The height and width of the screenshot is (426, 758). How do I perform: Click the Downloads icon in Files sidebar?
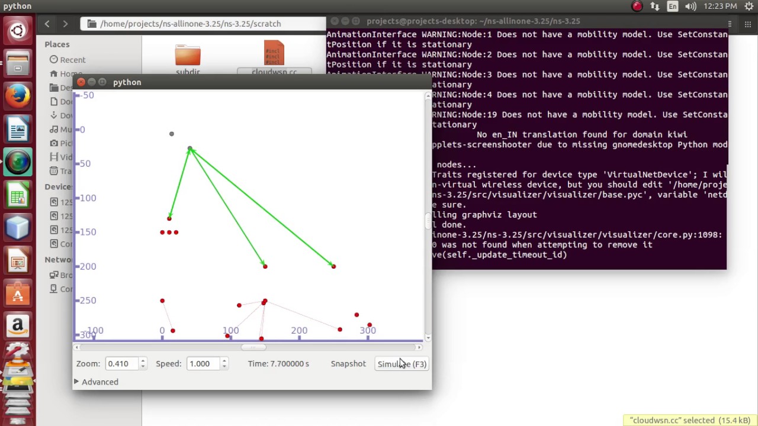(54, 115)
